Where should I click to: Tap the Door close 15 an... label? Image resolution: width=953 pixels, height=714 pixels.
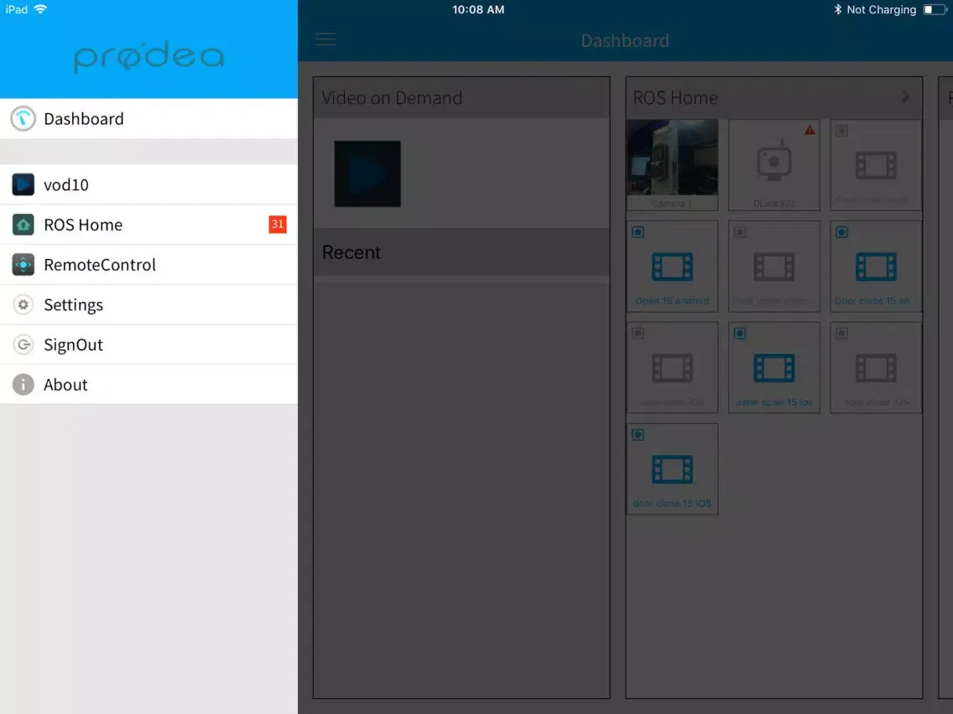pos(876,301)
